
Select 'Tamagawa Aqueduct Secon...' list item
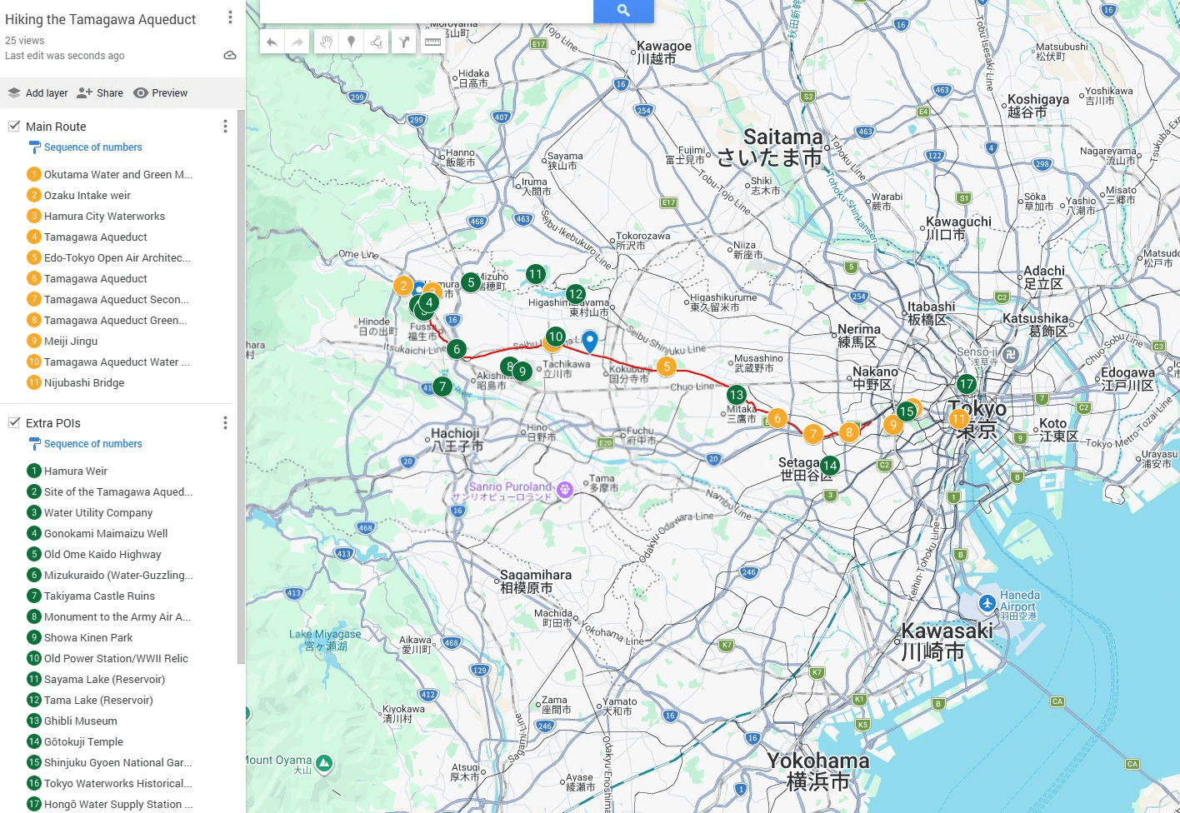tap(117, 300)
